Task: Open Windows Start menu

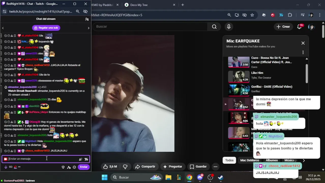Action: [105, 177]
